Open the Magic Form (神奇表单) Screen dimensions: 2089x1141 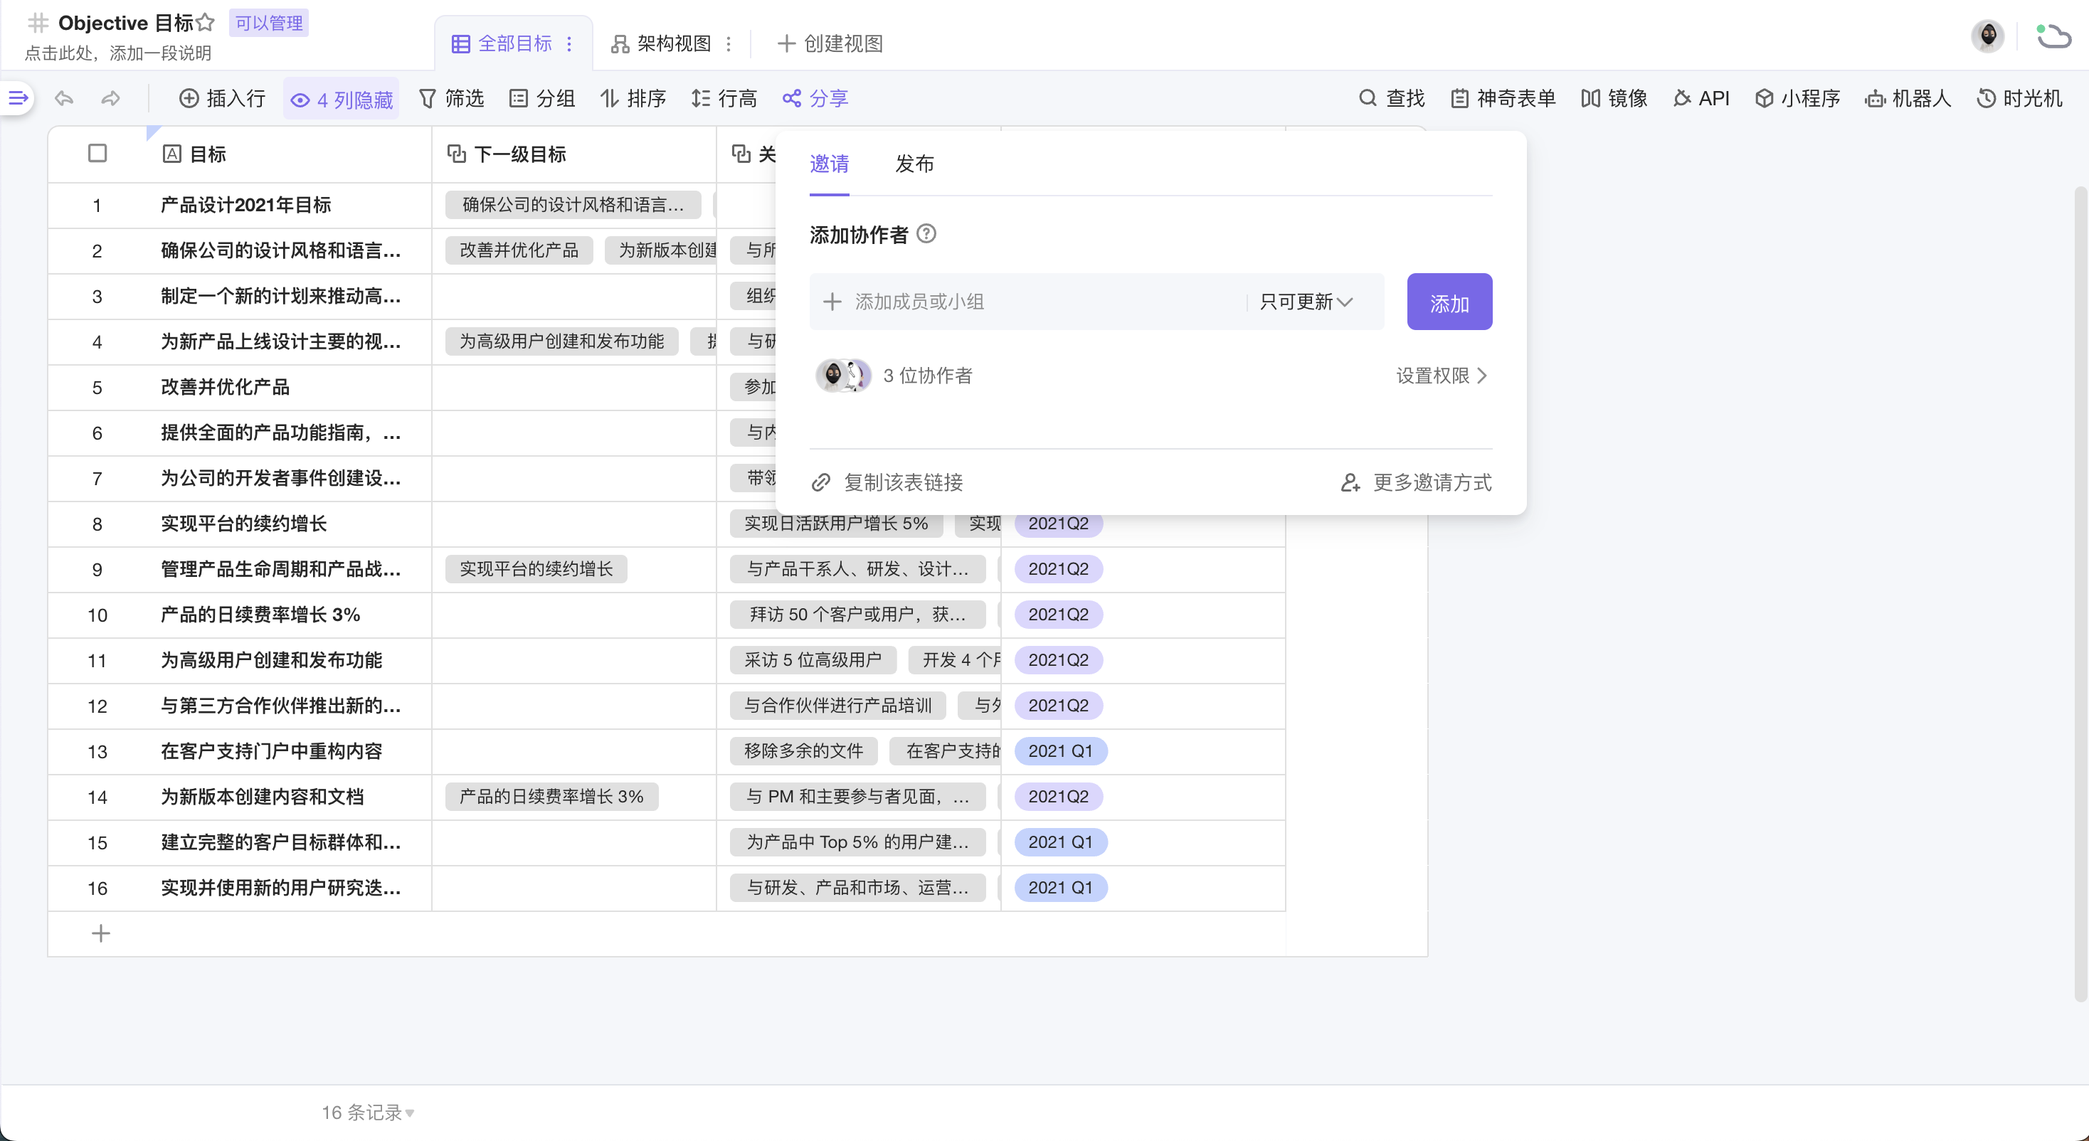click(x=1503, y=98)
